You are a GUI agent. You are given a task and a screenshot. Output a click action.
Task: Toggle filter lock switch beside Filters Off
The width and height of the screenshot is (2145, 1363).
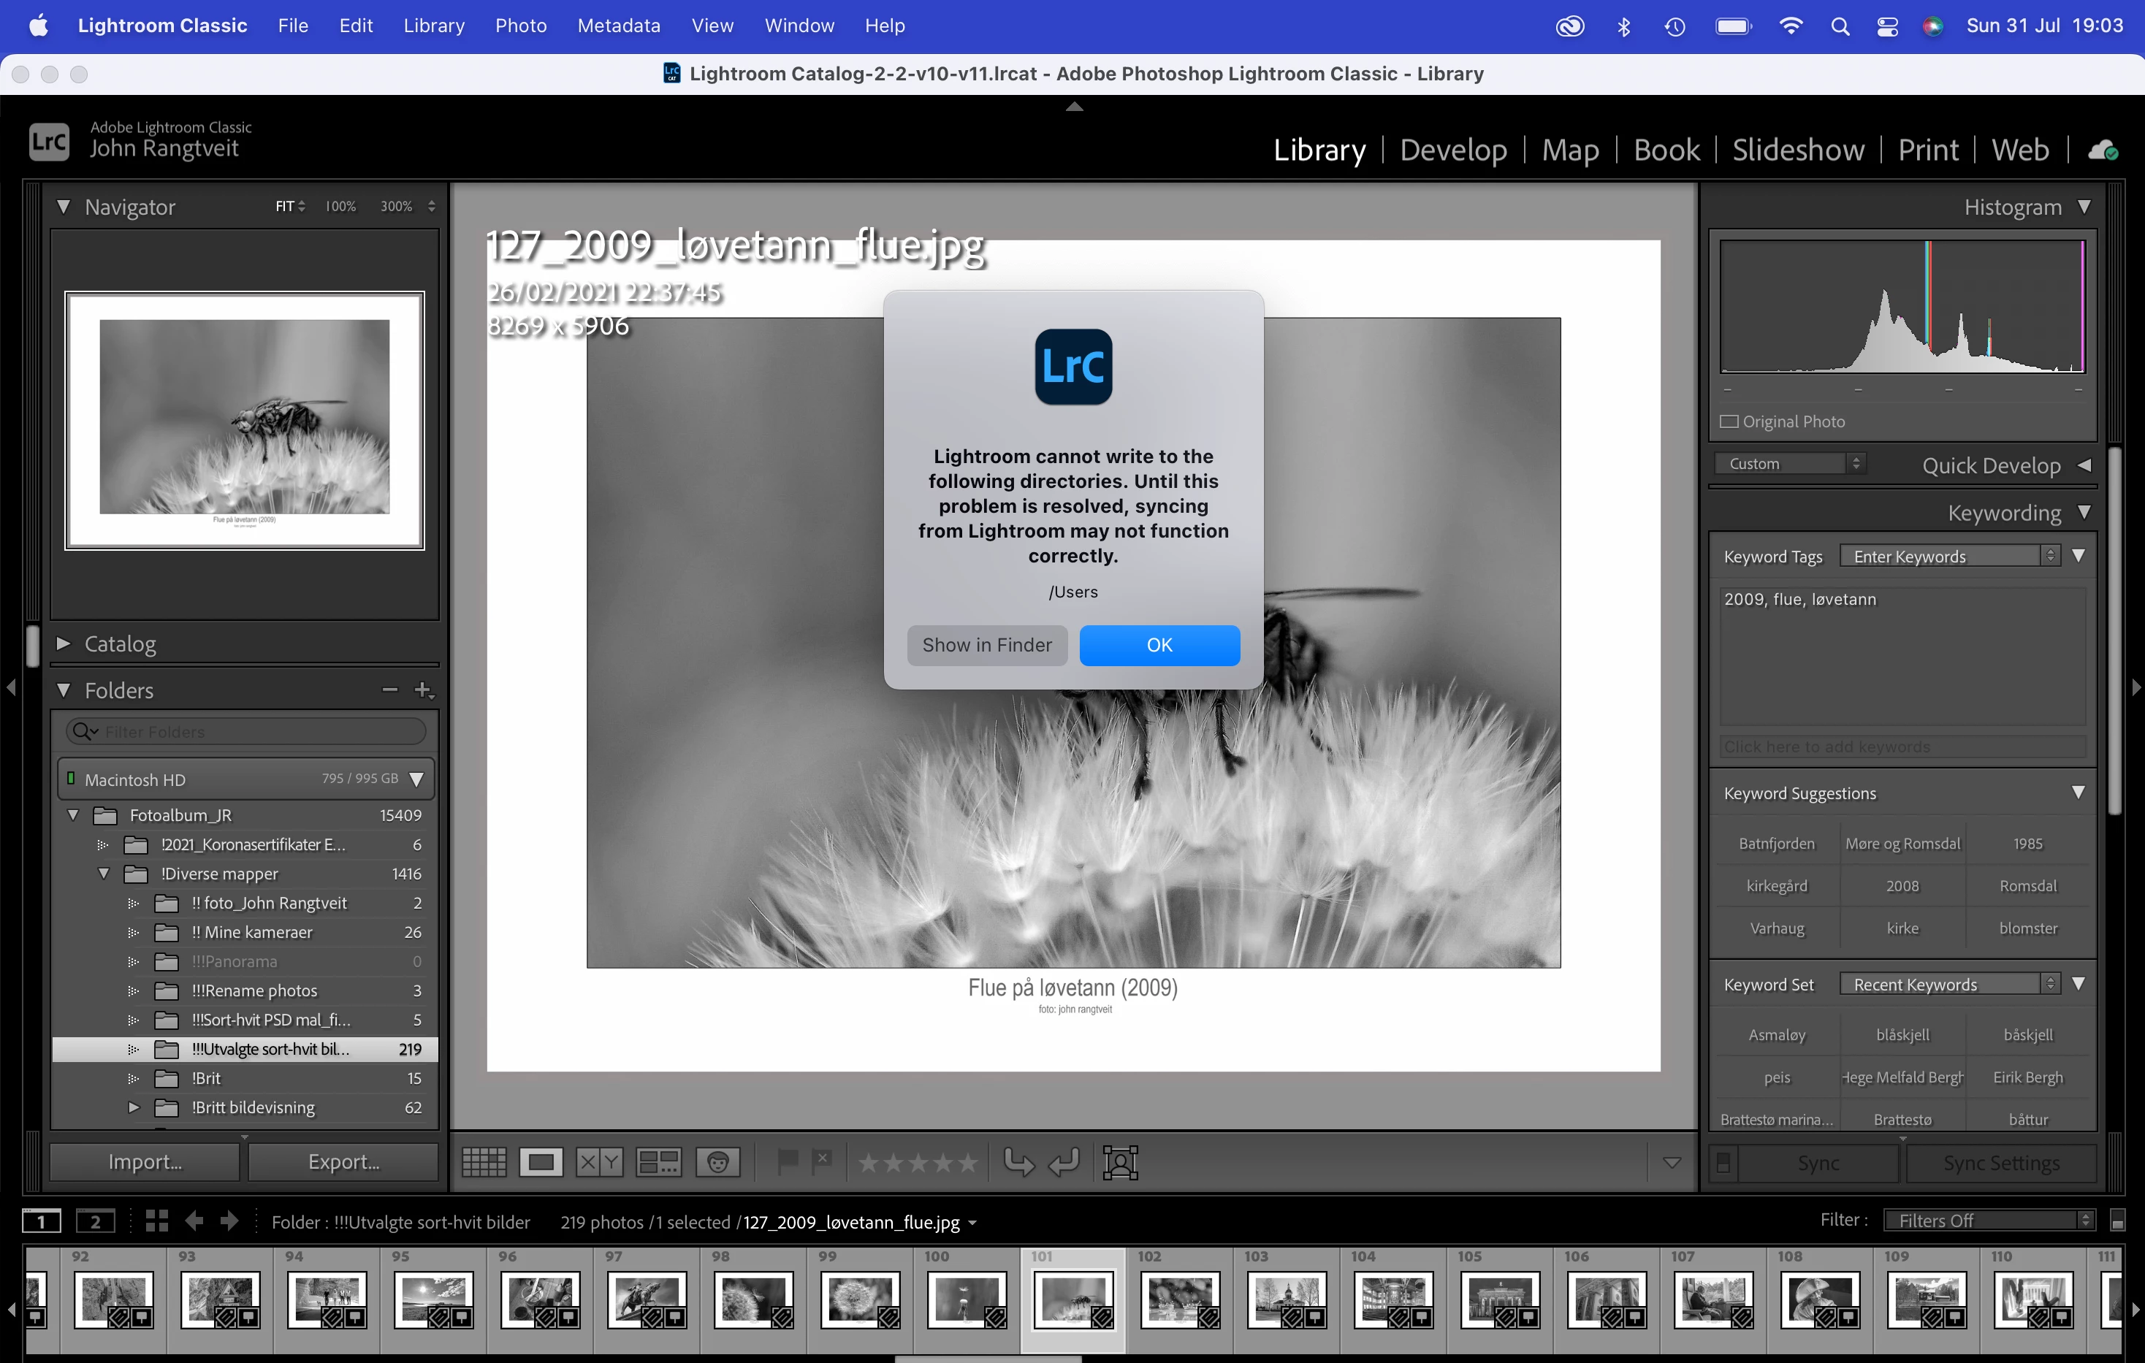pyautogui.click(x=2117, y=1221)
